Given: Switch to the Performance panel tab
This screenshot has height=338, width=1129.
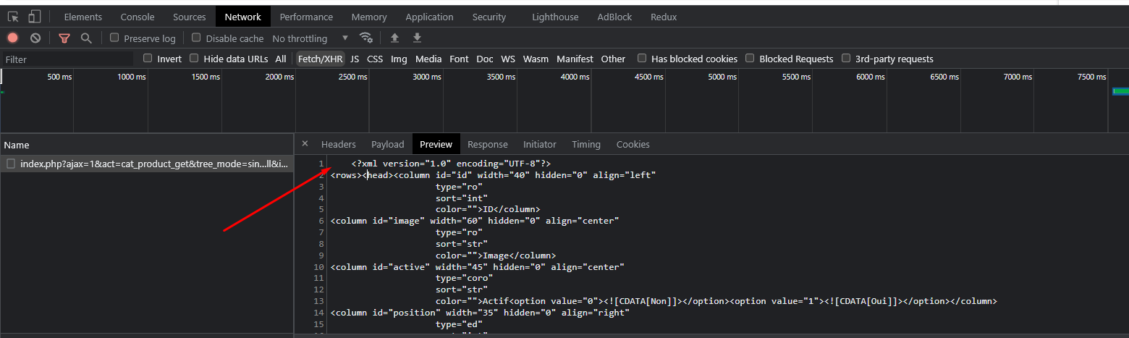Looking at the screenshot, I should (x=306, y=17).
